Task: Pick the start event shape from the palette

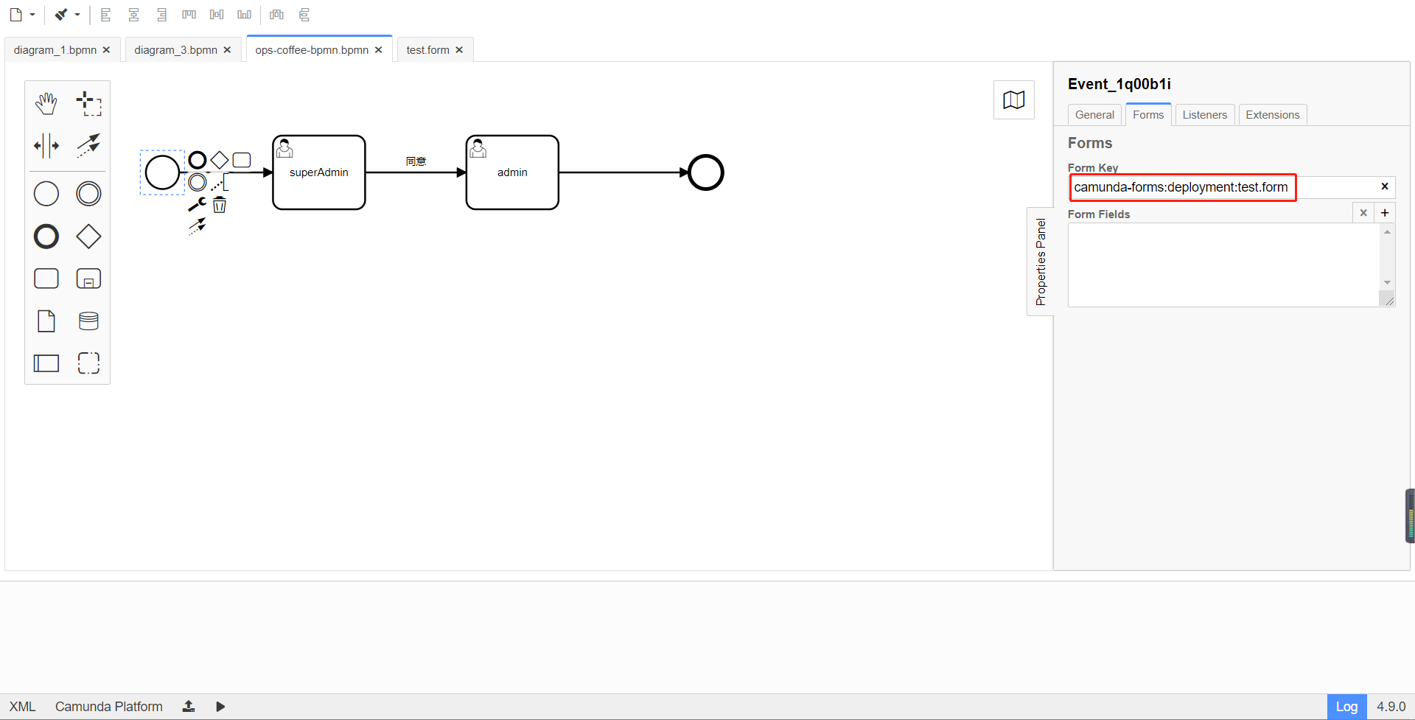Action: click(x=46, y=193)
